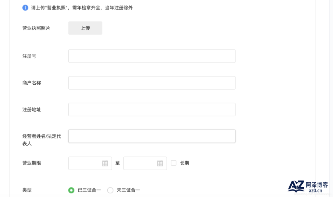Viewport: 333px width, 197px height.
Task: Click the AZ book logo watermark
Action: [x=296, y=186]
